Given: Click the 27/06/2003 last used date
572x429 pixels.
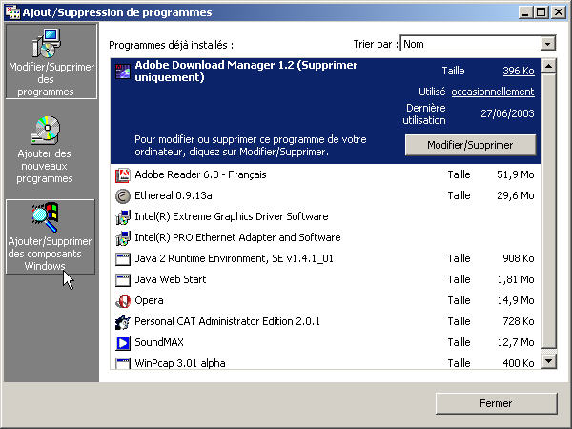Looking at the screenshot, I should point(507,113).
